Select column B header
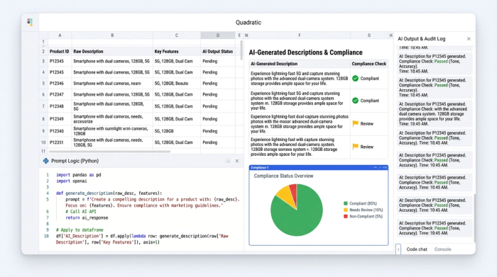This screenshot has width=497, height=277. tap(112, 35)
